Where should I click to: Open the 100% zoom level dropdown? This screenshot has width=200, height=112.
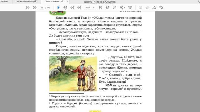click(x=94, y=7)
